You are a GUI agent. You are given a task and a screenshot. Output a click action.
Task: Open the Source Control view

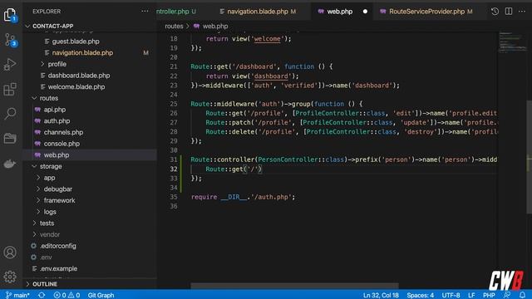(x=10, y=40)
